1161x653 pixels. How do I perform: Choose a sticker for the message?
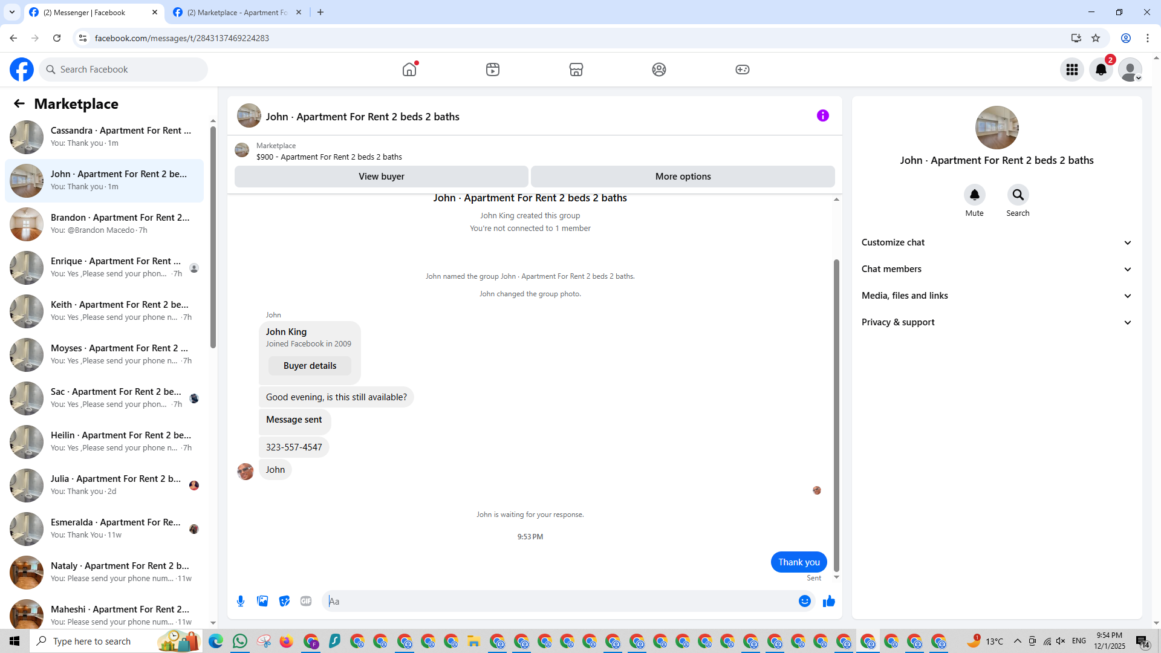[284, 601]
